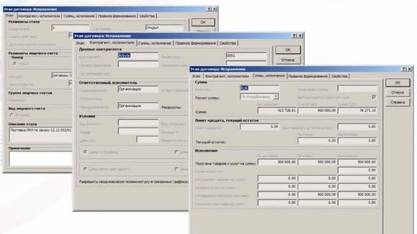Open help in the front Суммы window title bar
Screen dimensions: 417x234
[404, 69]
